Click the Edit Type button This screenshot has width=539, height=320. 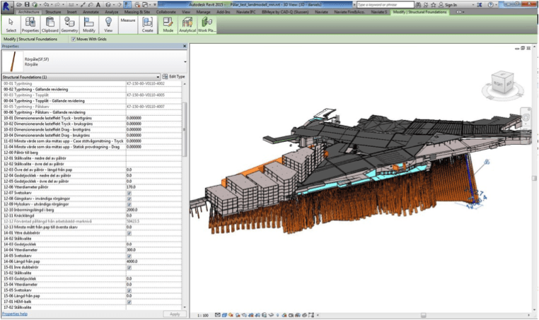(174, 76)
